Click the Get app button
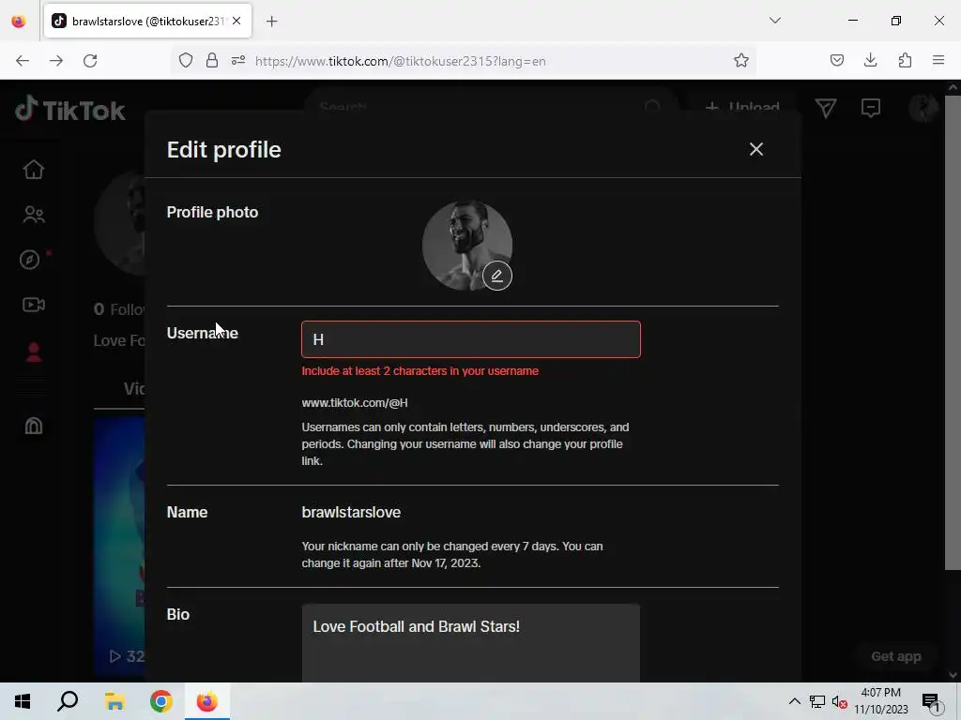This screenshot has width=961, height=720. (x=896, y=656)
